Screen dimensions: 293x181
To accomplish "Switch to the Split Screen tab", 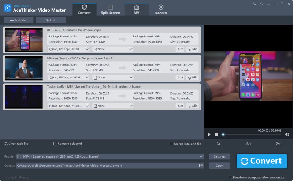I will [x=111, y=10].
